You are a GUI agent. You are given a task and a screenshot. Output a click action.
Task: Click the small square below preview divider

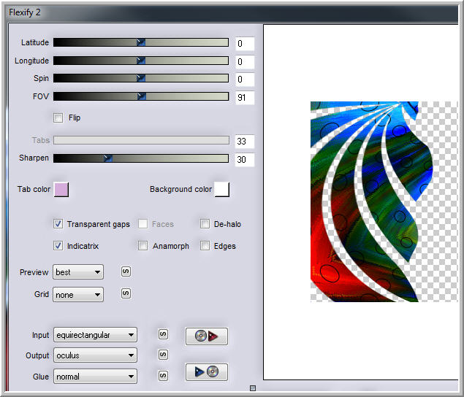pyautogui.click(x=253, y=388)
